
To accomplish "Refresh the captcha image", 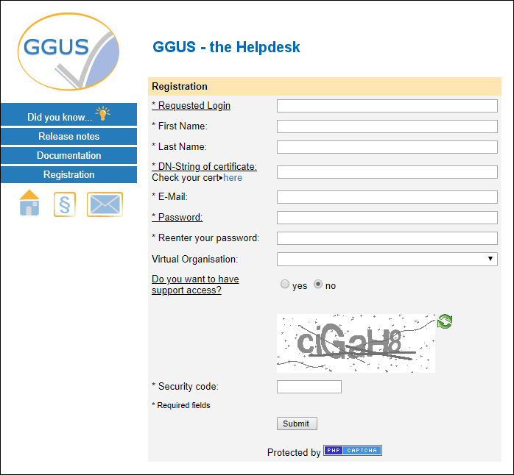I will pos(445,321).
